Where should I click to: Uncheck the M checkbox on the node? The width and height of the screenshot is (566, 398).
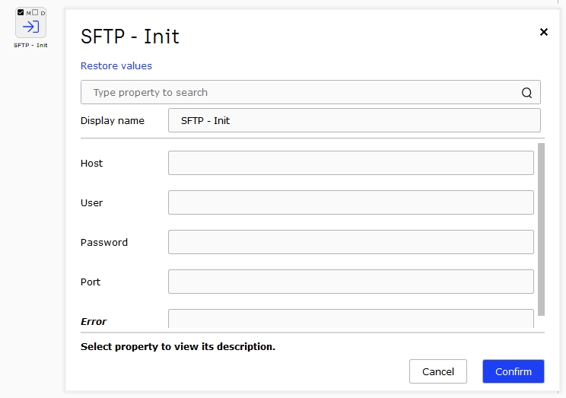coord(21,12)
